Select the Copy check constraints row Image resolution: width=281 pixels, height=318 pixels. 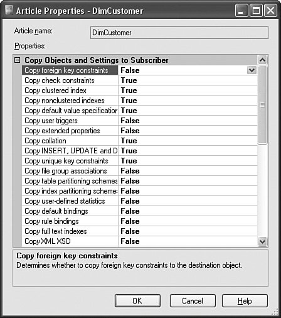[139, 80]
